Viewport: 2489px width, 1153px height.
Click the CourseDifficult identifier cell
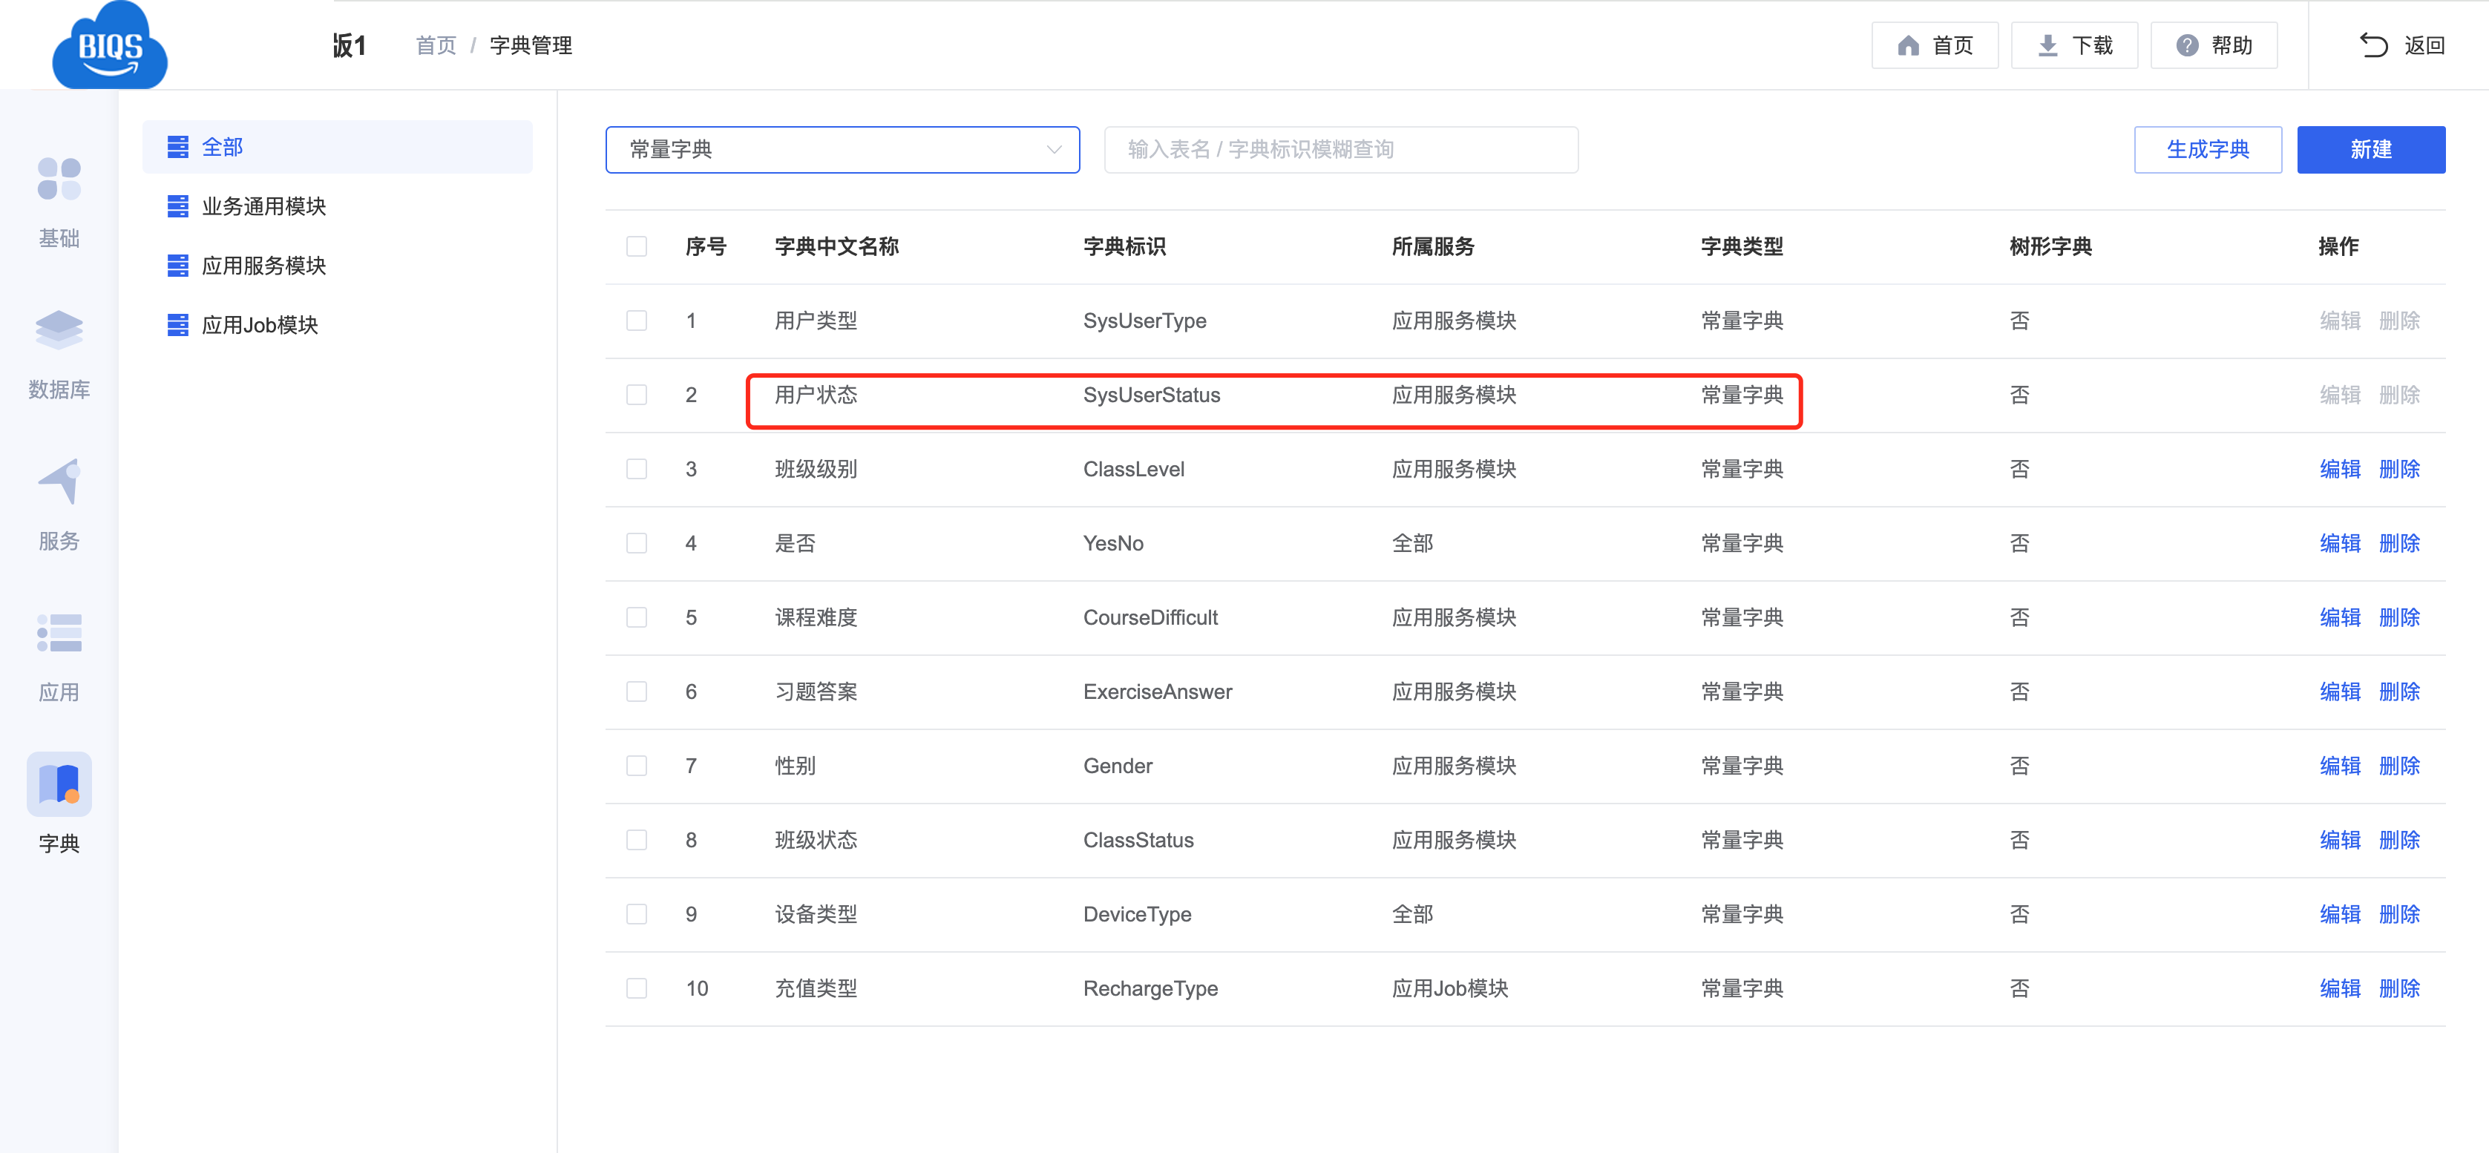click(1150, 617)
